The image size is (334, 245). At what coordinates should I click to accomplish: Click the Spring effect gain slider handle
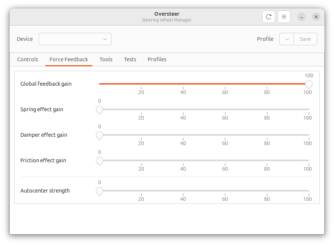[x=100, y=110]
